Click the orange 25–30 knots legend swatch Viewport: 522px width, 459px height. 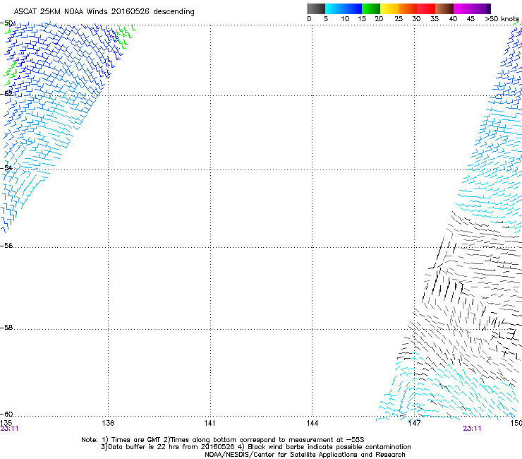[408, 8]
